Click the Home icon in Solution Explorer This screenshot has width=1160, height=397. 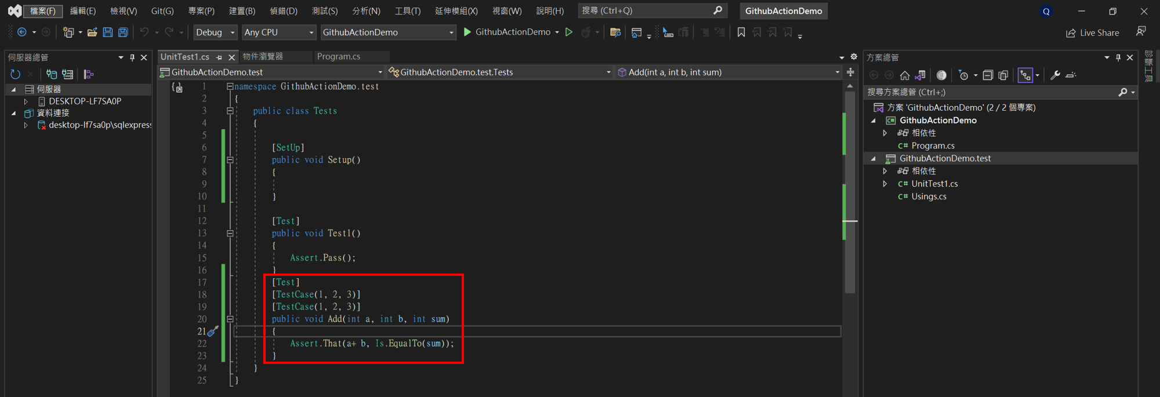click(905, 75)
